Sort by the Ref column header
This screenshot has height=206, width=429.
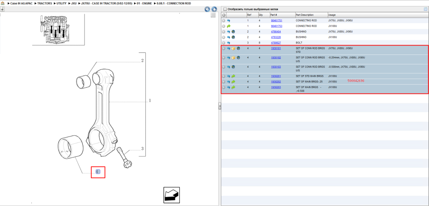point(252,15)
